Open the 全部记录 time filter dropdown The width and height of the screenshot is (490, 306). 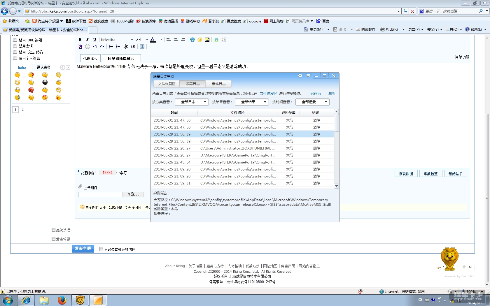click(312, 102)
